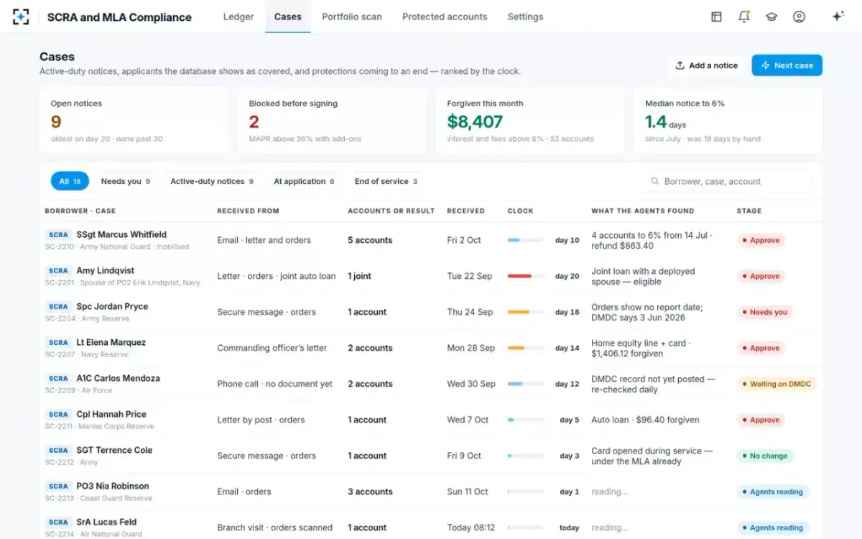The height and width of the screenshot is (539, 862).
Task: Click the SCRA badge on Marcus Whitfield's row
Action: coord(58,235)
